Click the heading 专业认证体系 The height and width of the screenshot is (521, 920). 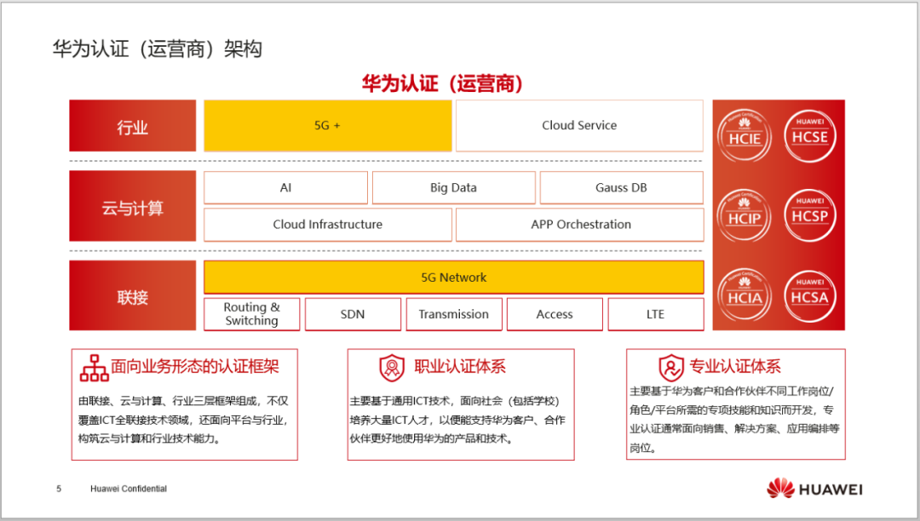[735, 367]
